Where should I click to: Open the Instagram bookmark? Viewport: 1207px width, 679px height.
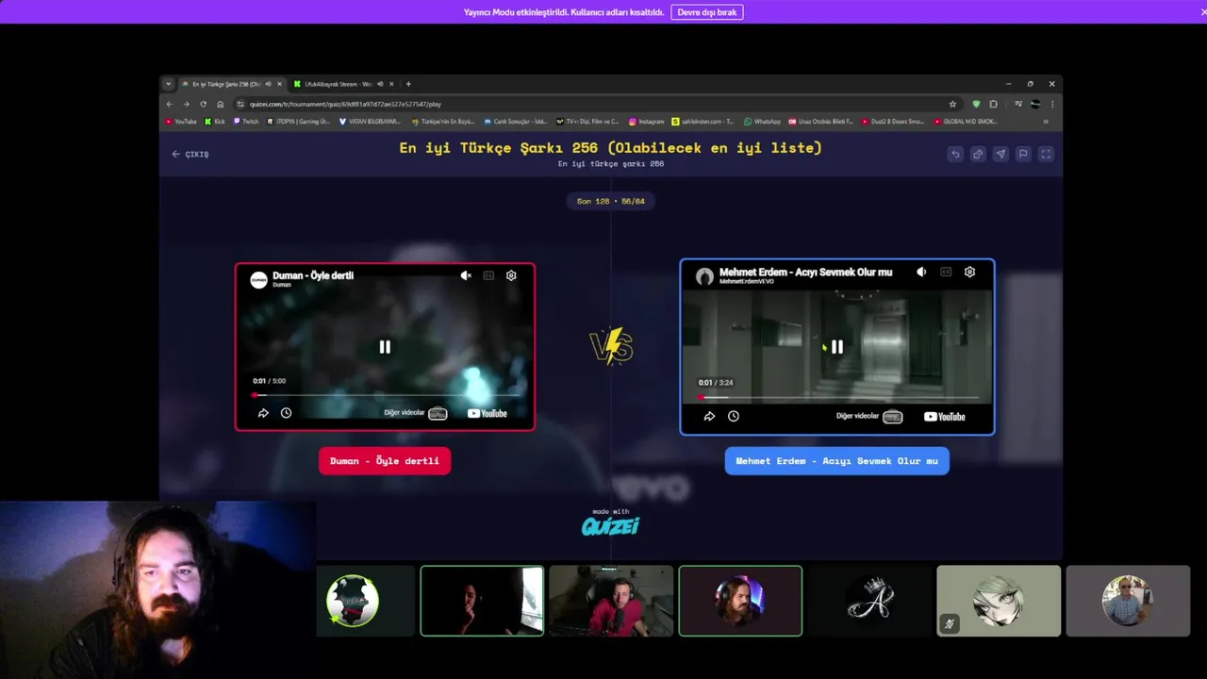(647, 122)
